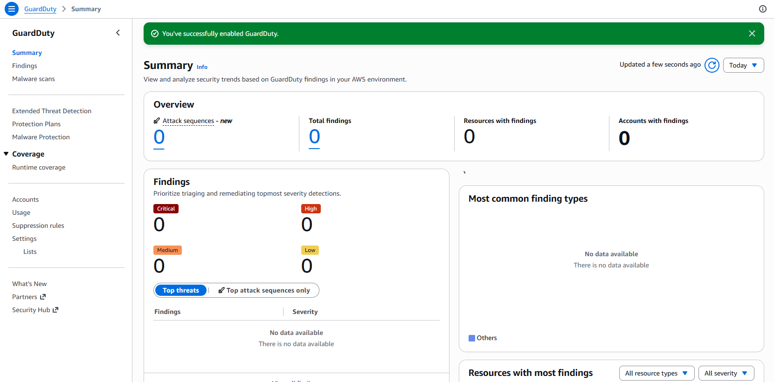Go to Summary in the sidebar
The image size is (774, 382).
(x=27, y=53)
